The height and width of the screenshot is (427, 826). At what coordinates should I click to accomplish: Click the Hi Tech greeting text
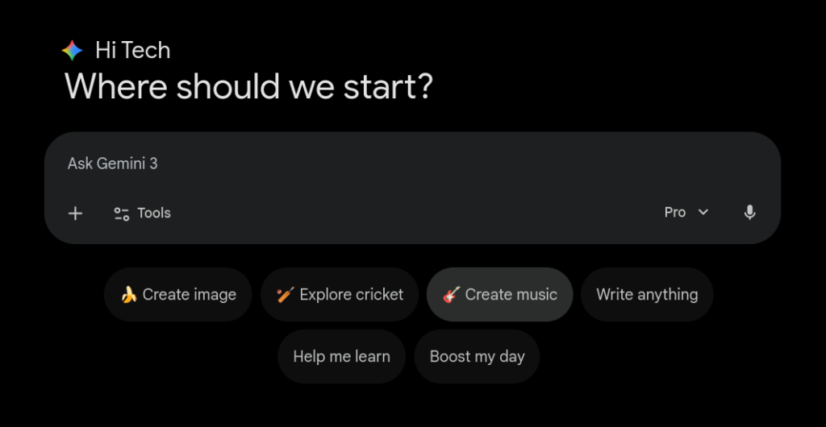[x=132, y=51]
